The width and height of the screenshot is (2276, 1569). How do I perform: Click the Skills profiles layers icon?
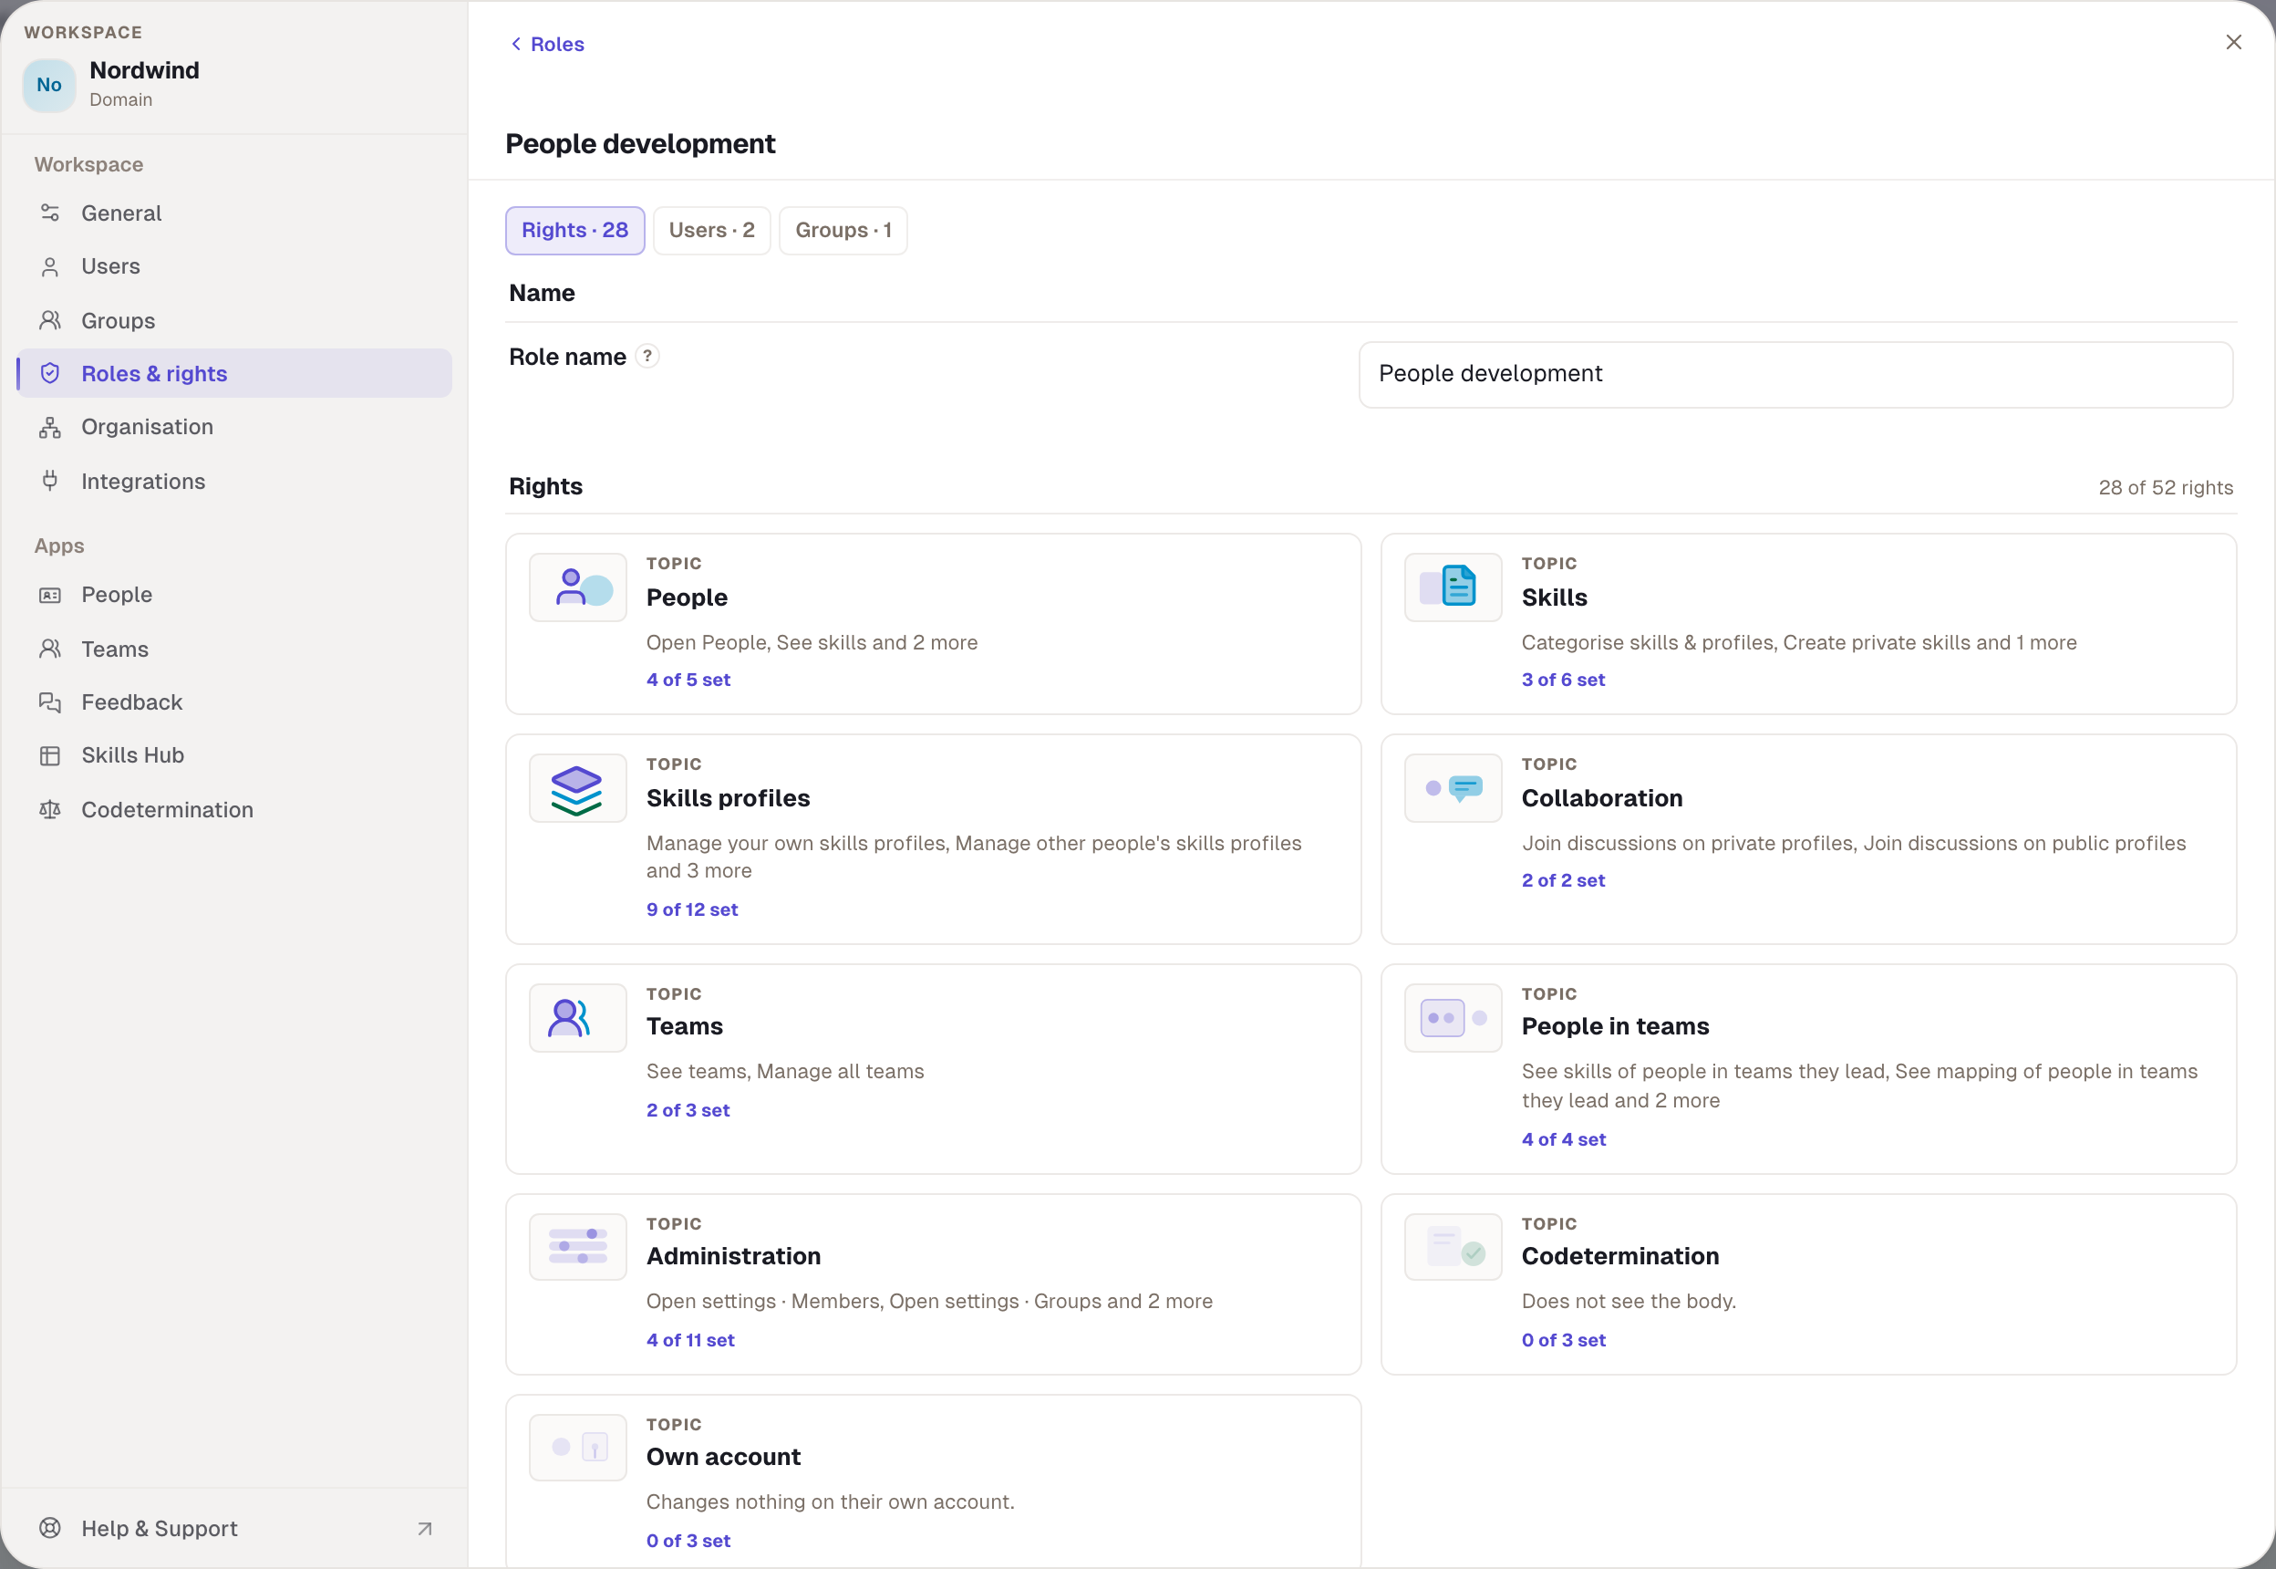578,788
